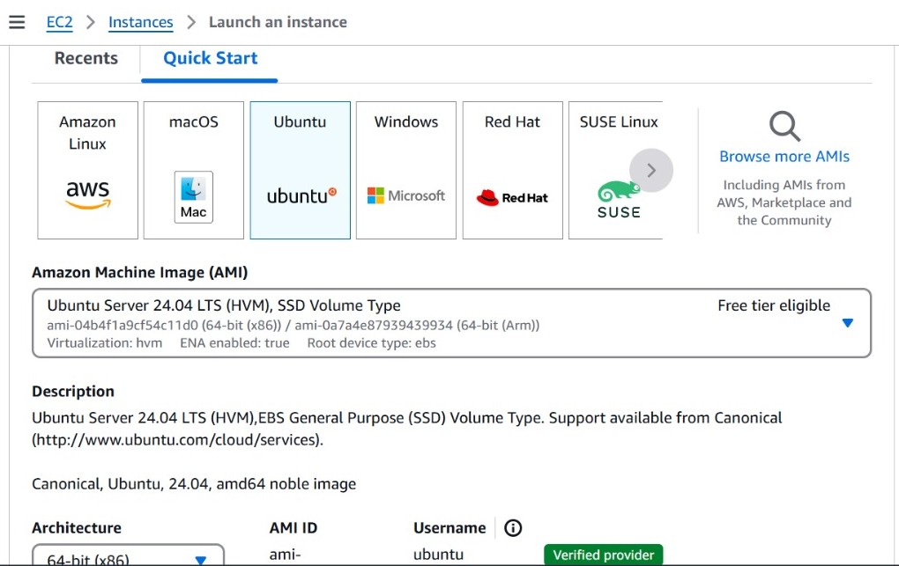The height and width of the screenshot is (566, 899).
Task: Click the AMI ID label
Action: tap(293, 527)
